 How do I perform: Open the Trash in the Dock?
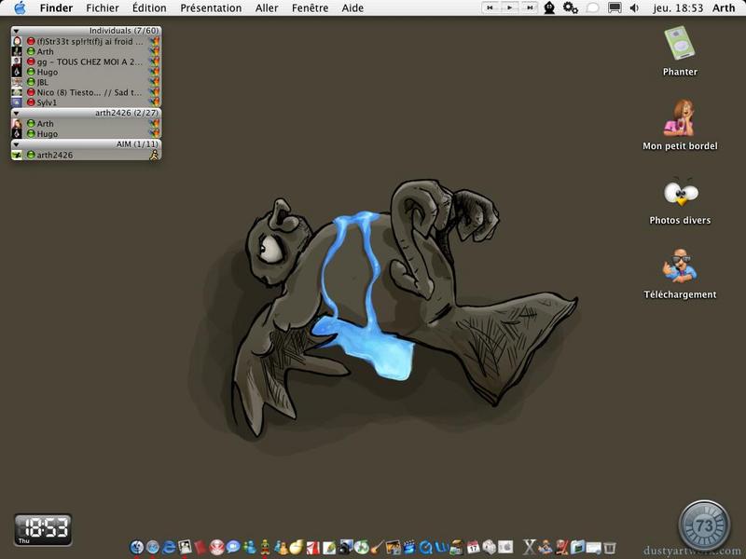[610, 547]
